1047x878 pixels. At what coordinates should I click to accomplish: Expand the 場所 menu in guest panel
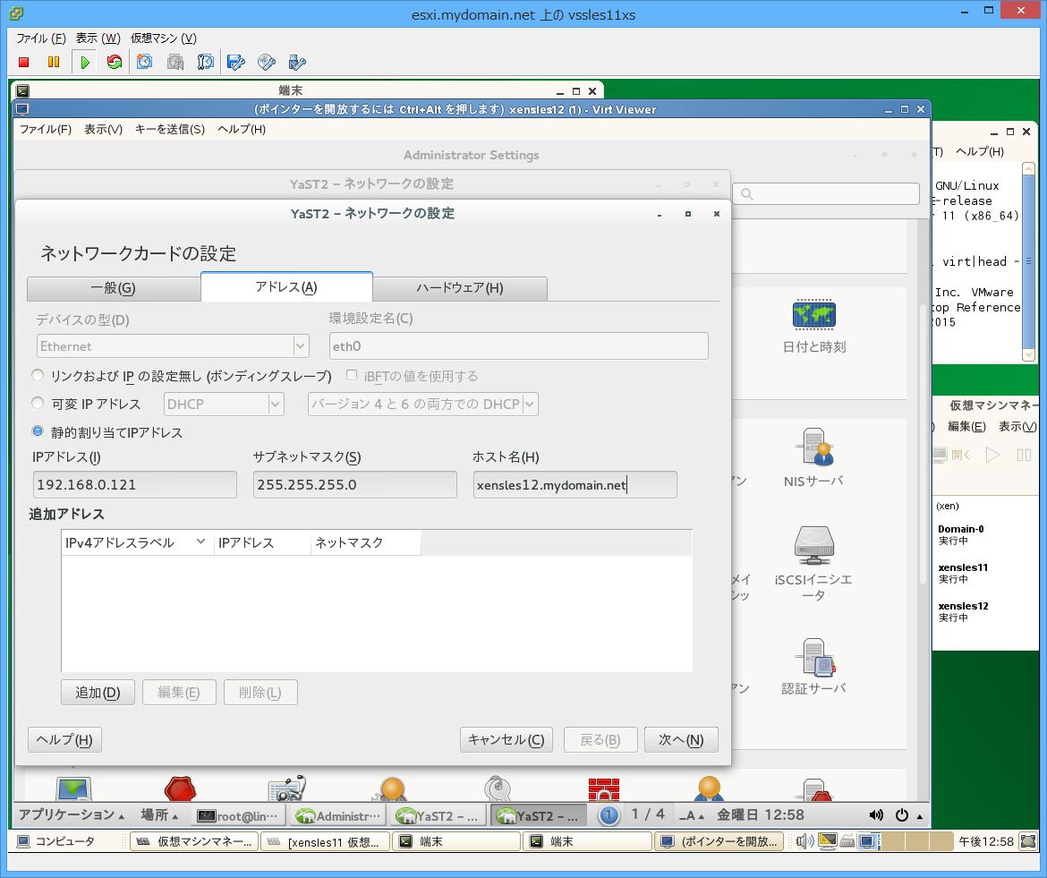(159, 815)
